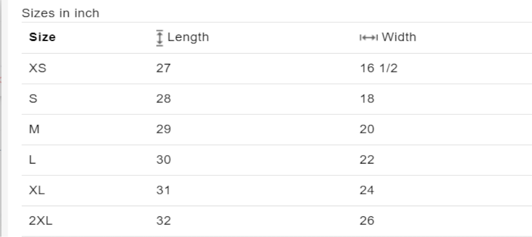Click the Width measurement icon

pos(368,38)
